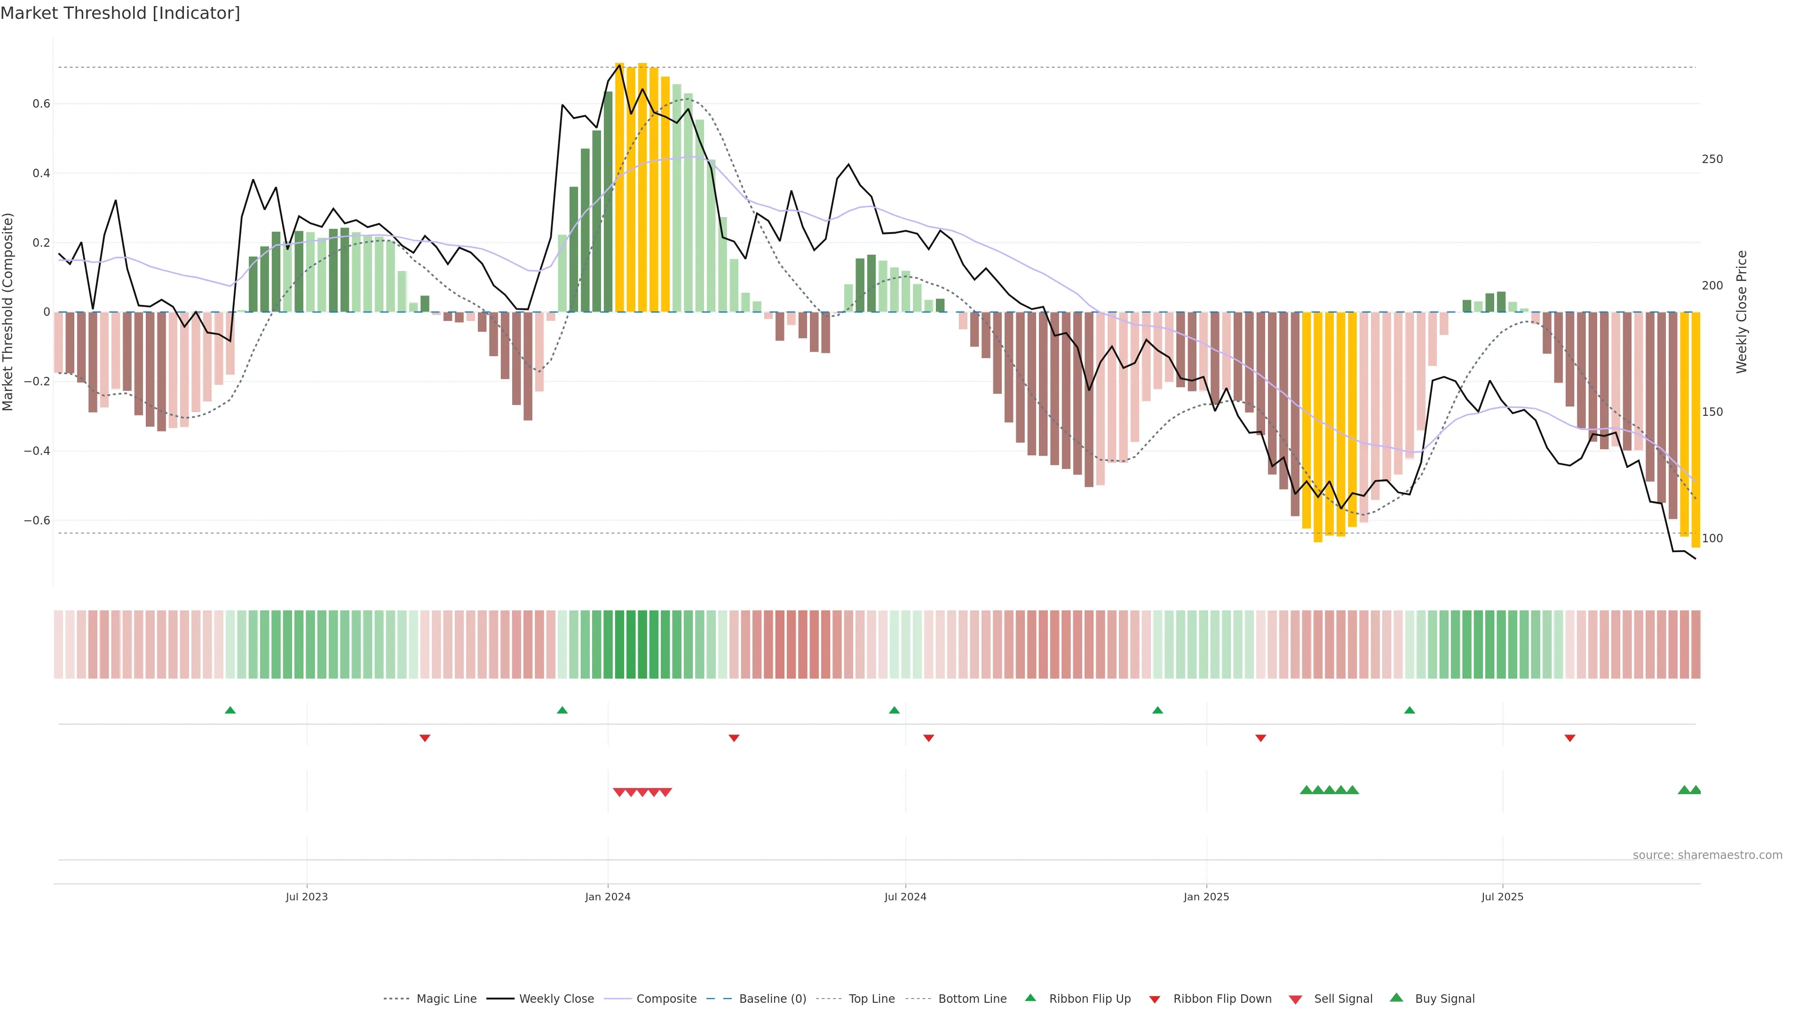Toggle the Composite legend entry
This screenshot has height=1015, width=1806.
(666, 999)
